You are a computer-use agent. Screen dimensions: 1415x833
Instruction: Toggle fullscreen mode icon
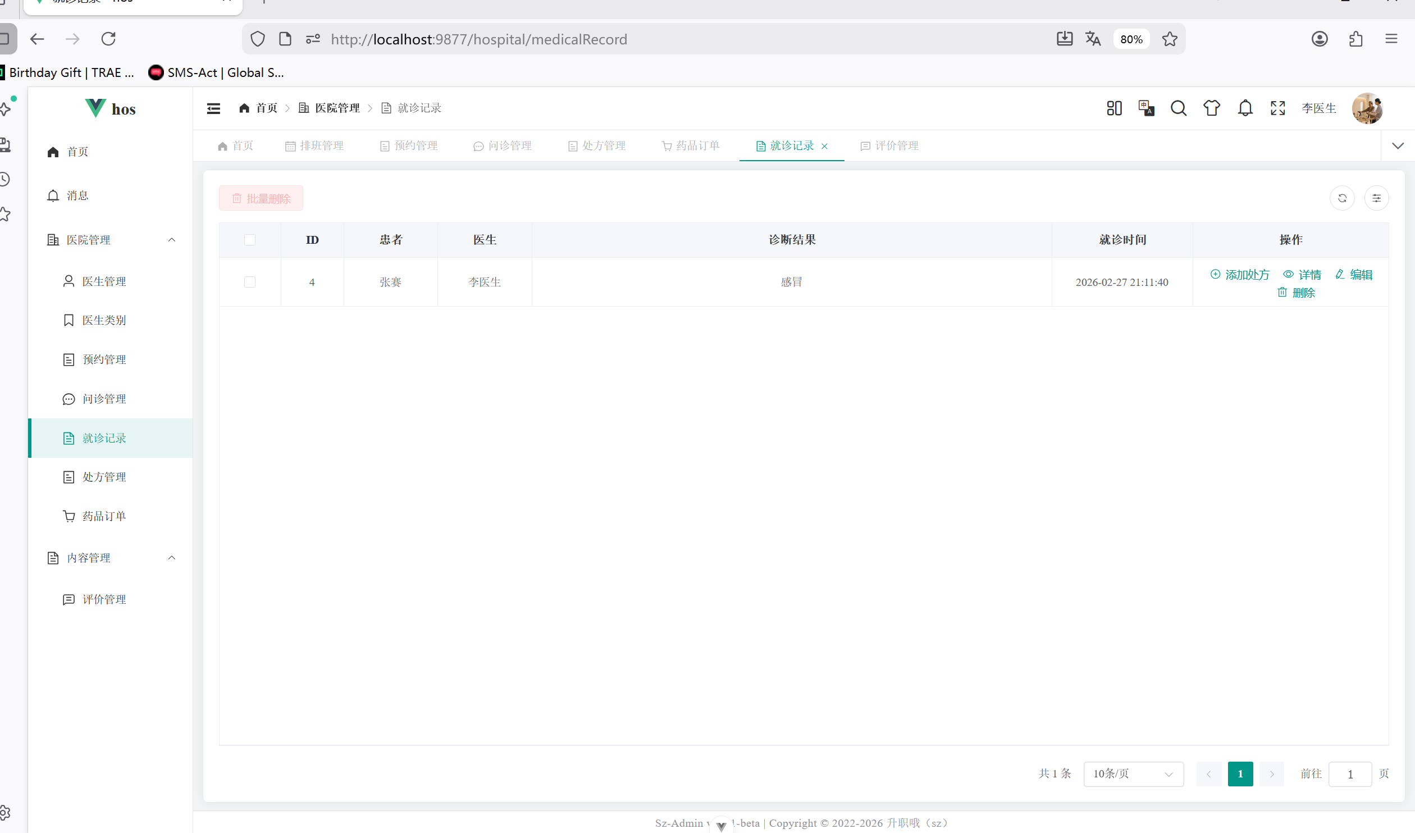[1277, 108]
